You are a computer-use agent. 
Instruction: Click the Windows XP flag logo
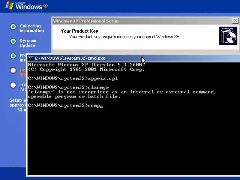click(x=9, y=6)
